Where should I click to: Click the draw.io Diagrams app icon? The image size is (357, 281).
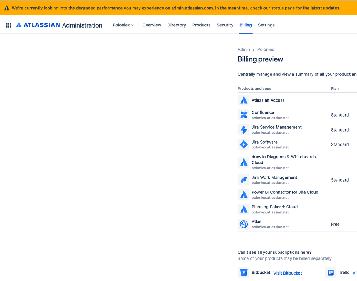tap(244, 162)
